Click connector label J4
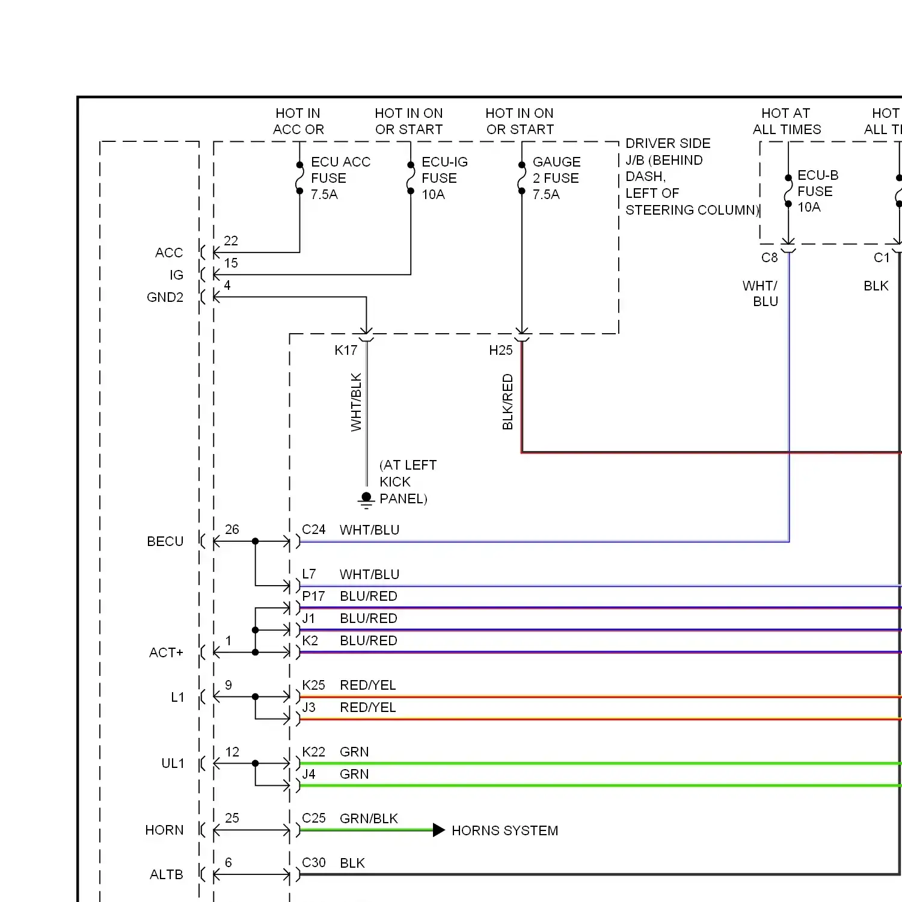The height and width of the screenshot is (902, 902). [x=308, y=774]
